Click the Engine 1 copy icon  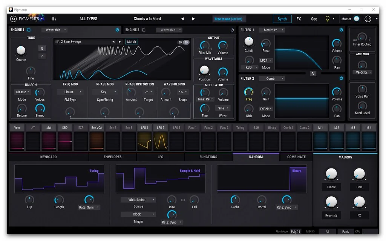(29, 30)
